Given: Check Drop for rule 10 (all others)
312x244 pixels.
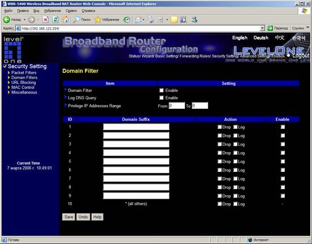Looking at the screenshot, I should tap(220, 204).
